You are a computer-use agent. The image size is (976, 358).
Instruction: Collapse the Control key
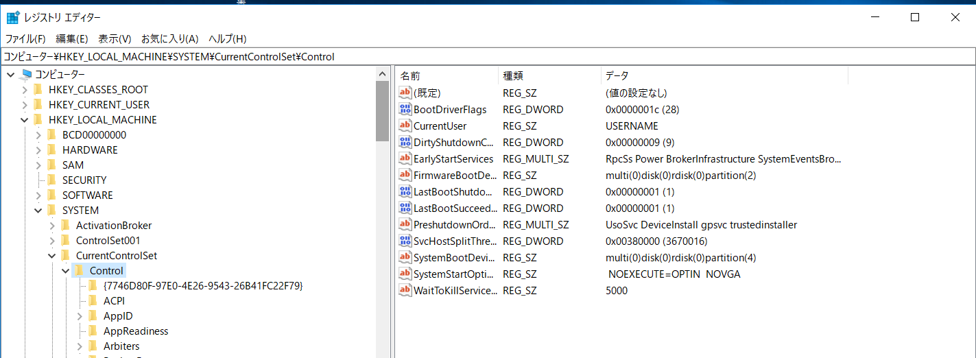66,271
